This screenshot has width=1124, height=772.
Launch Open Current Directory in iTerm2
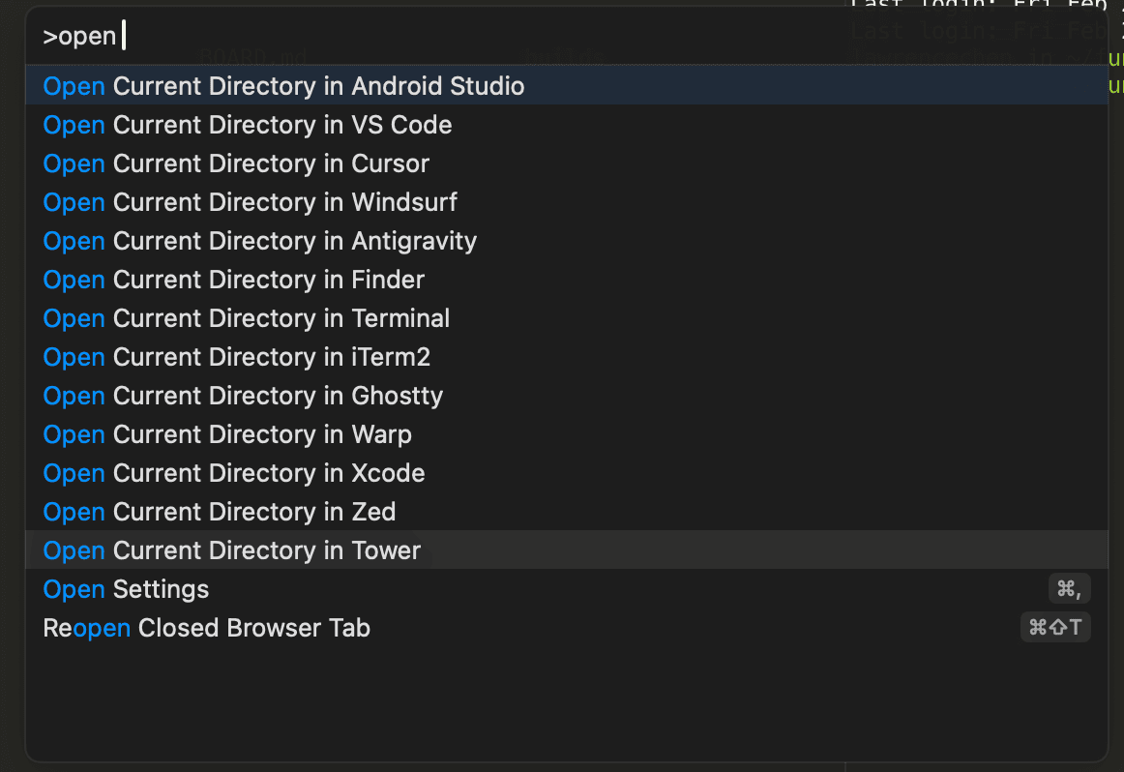(237, 357)
